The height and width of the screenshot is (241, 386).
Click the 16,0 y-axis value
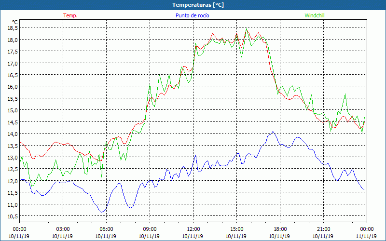point(13,87)
